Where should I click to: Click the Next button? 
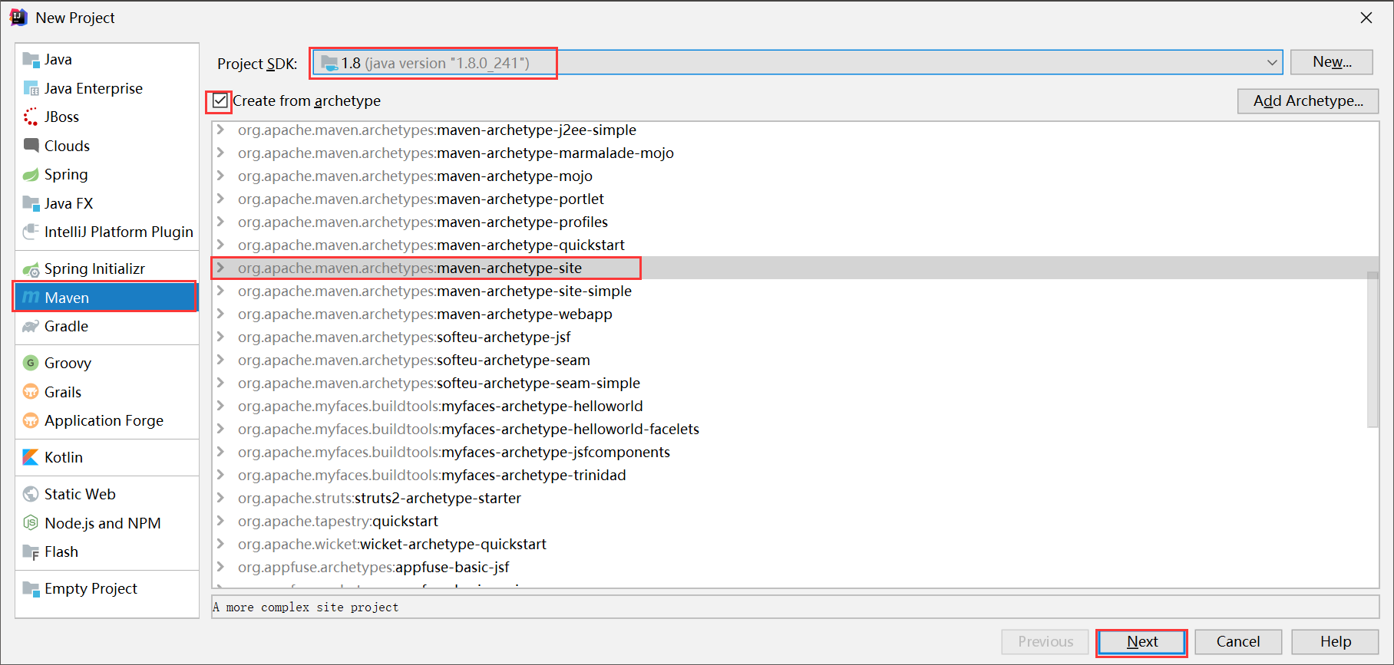1142,641
